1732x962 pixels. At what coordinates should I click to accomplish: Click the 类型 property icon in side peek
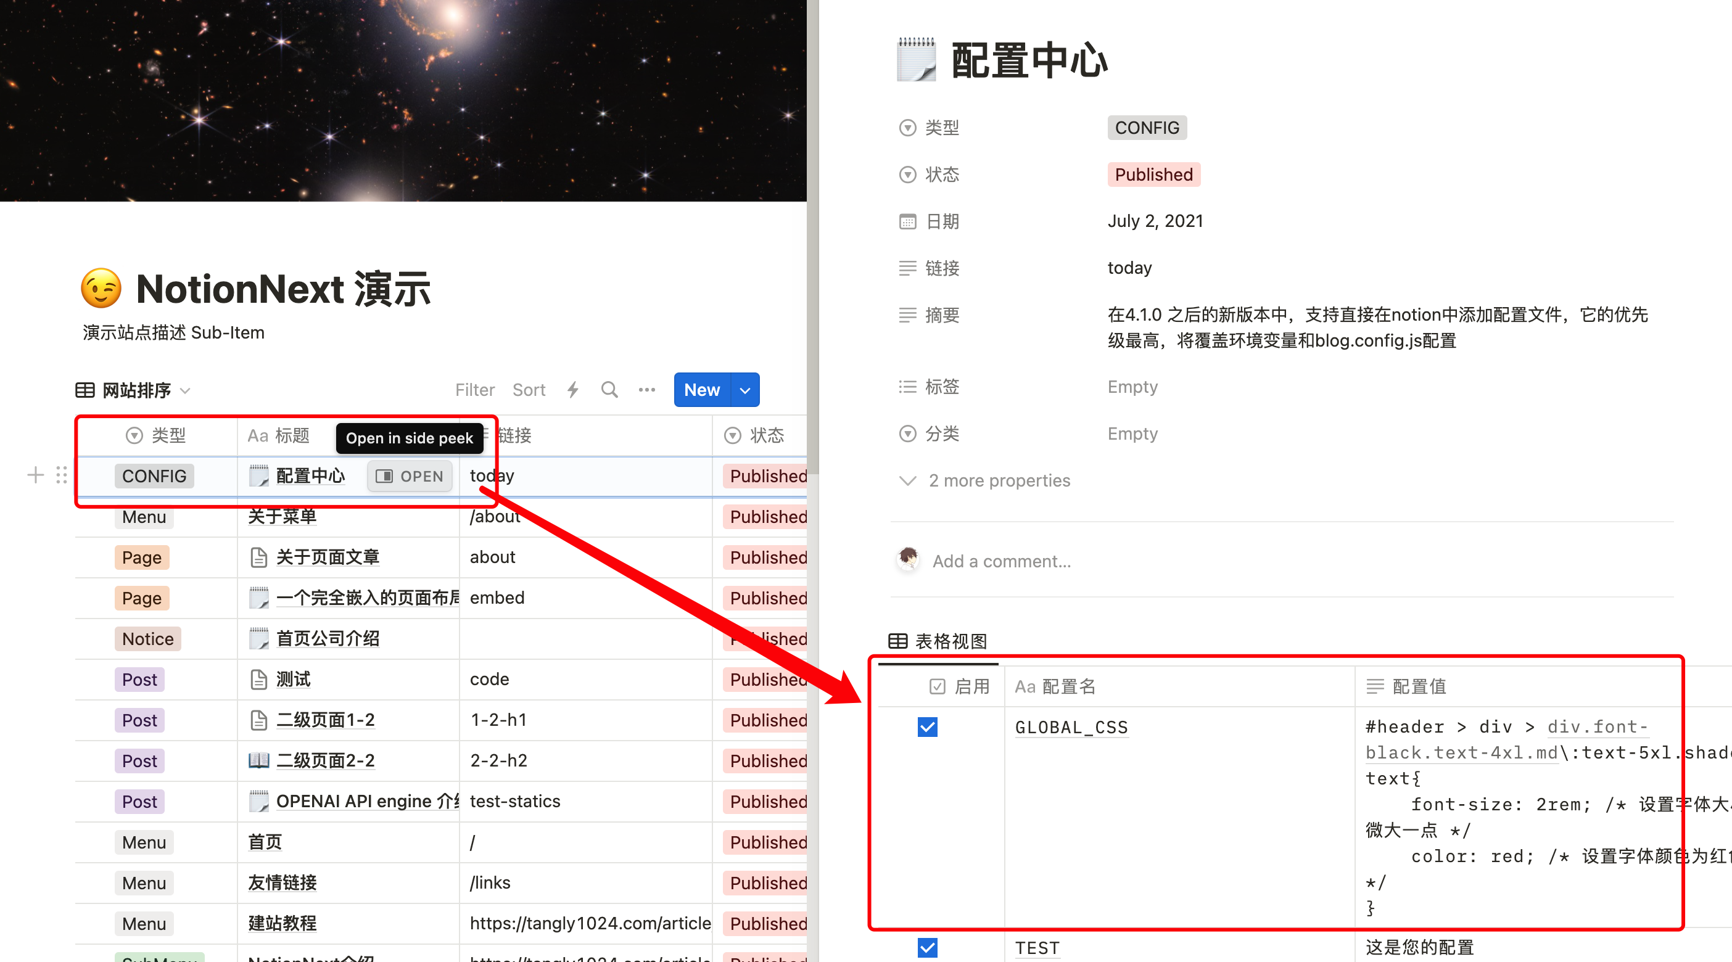[x=908, y=128]
